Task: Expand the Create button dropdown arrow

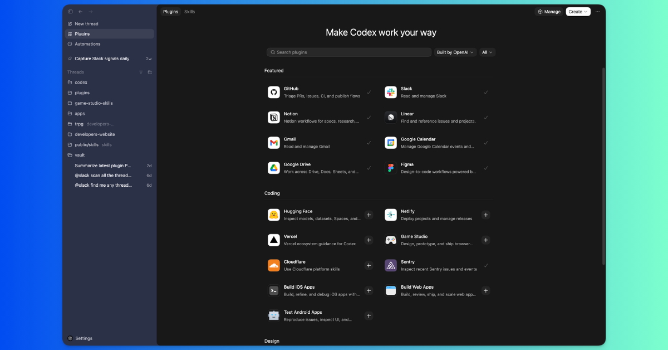Action: [584, 11]
